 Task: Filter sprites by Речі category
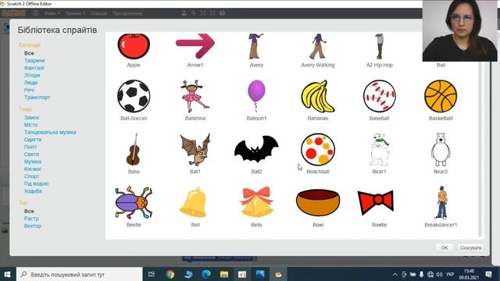[x=29, y=90]
